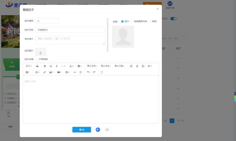Check the 外部链接 checkbox
Viewport: 236px width, 141px height.
click(x=37, y=59)
